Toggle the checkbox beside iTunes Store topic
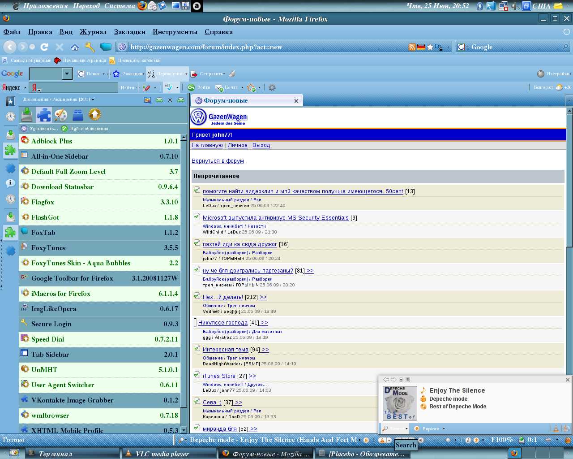Screen dimensions: 573x459 tap(197, 375)
